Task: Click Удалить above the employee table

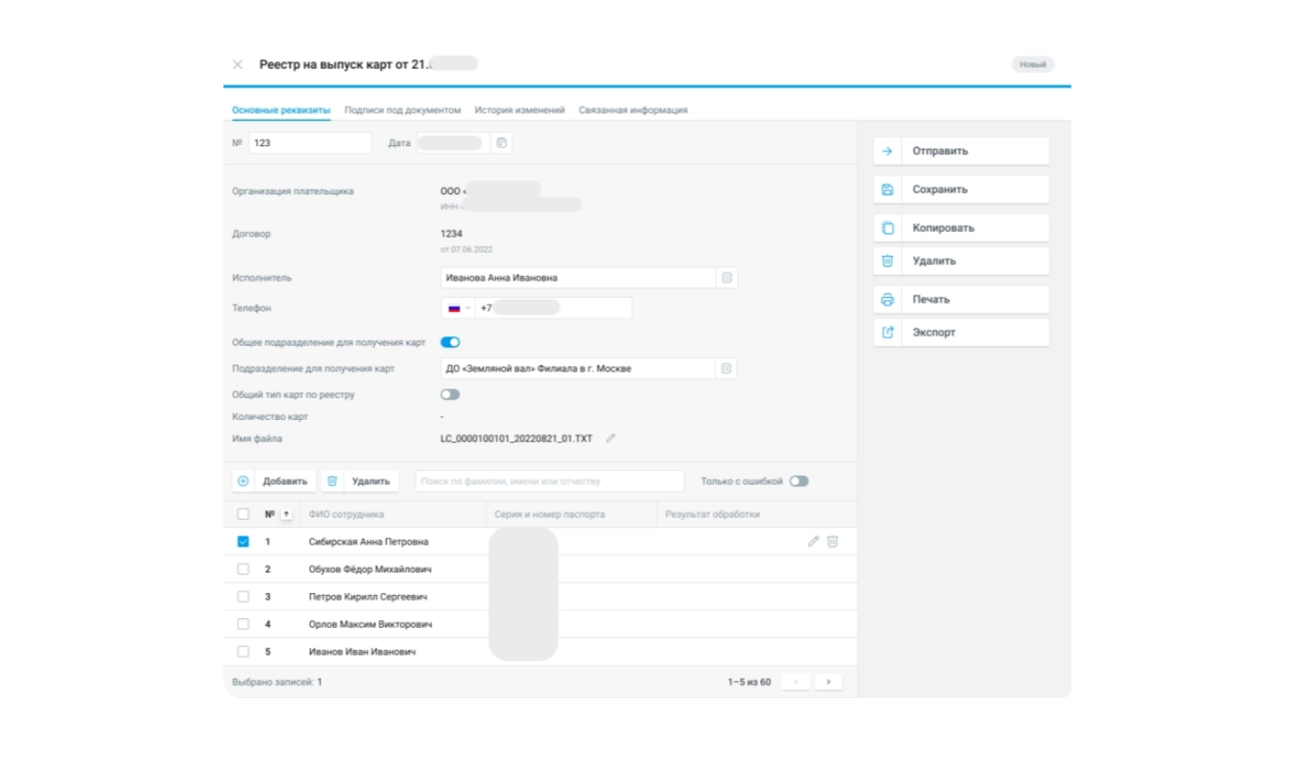Action: tap(371, 481)
